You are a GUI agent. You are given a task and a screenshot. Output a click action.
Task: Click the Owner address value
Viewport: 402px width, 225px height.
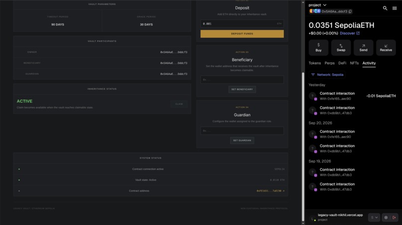(x=174, y=52)
